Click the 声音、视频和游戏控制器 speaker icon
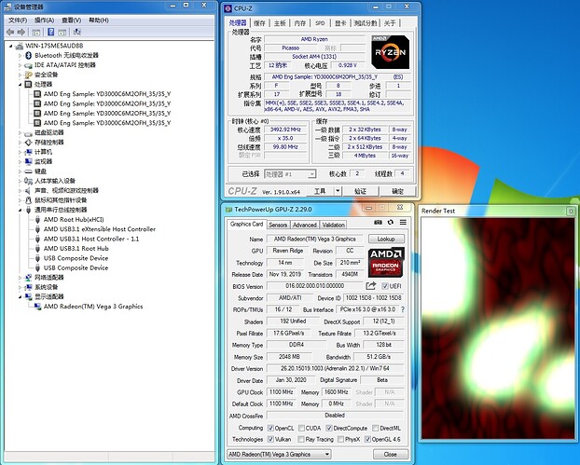580x465 pixels. click(28, 191)
